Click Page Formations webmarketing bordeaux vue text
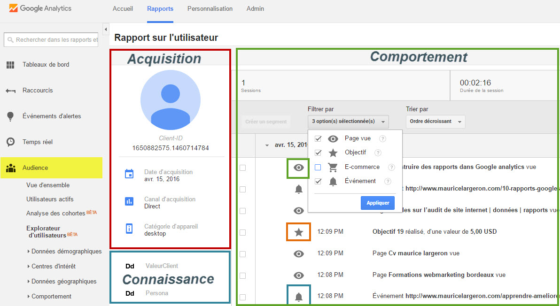The image size is (560, 306). click(x=439, y=275)
